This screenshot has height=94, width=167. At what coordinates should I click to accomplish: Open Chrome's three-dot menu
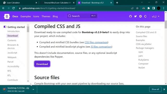(164, 8)
